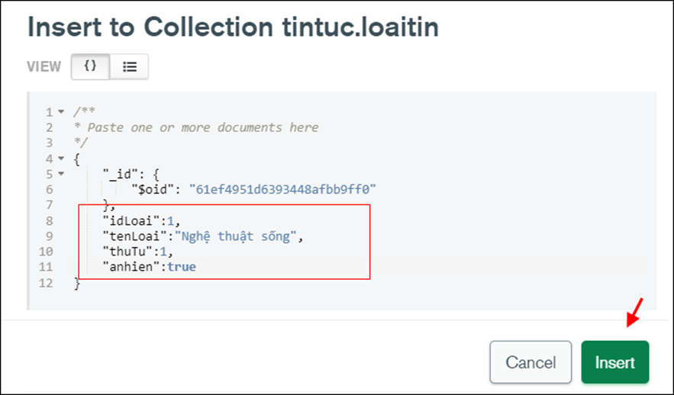Image resolution: width=674 pixels, height=395 pixels.
Task: Select line number 12 in gutter
Action: [x=46, y=283]
